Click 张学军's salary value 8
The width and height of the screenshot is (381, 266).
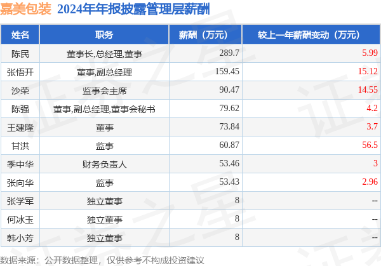tap(237, 200)
